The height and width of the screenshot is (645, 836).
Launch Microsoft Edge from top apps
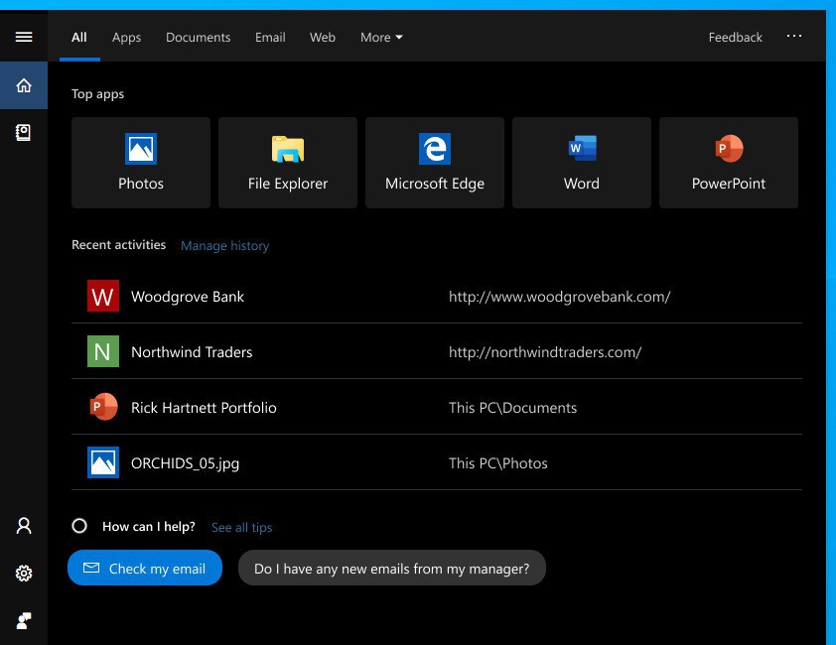435,163
